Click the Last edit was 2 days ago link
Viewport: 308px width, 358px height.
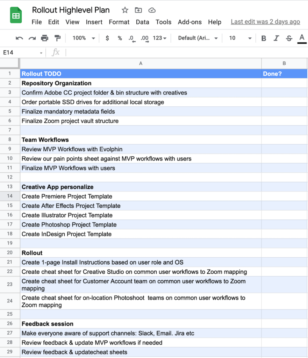(x=265, y=22)
